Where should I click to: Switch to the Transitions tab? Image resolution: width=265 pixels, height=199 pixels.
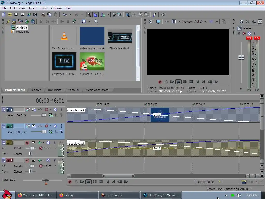[54, 90]
